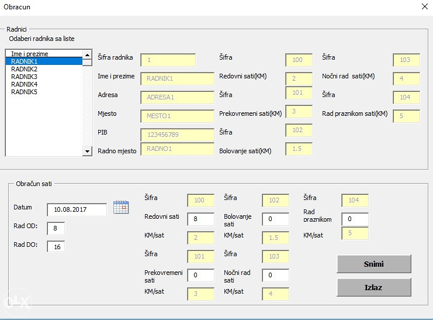The height and width of the screenshot is (320, 433).
Task: Click KM/sat field under Redovni sati
Action: [201, 238]
